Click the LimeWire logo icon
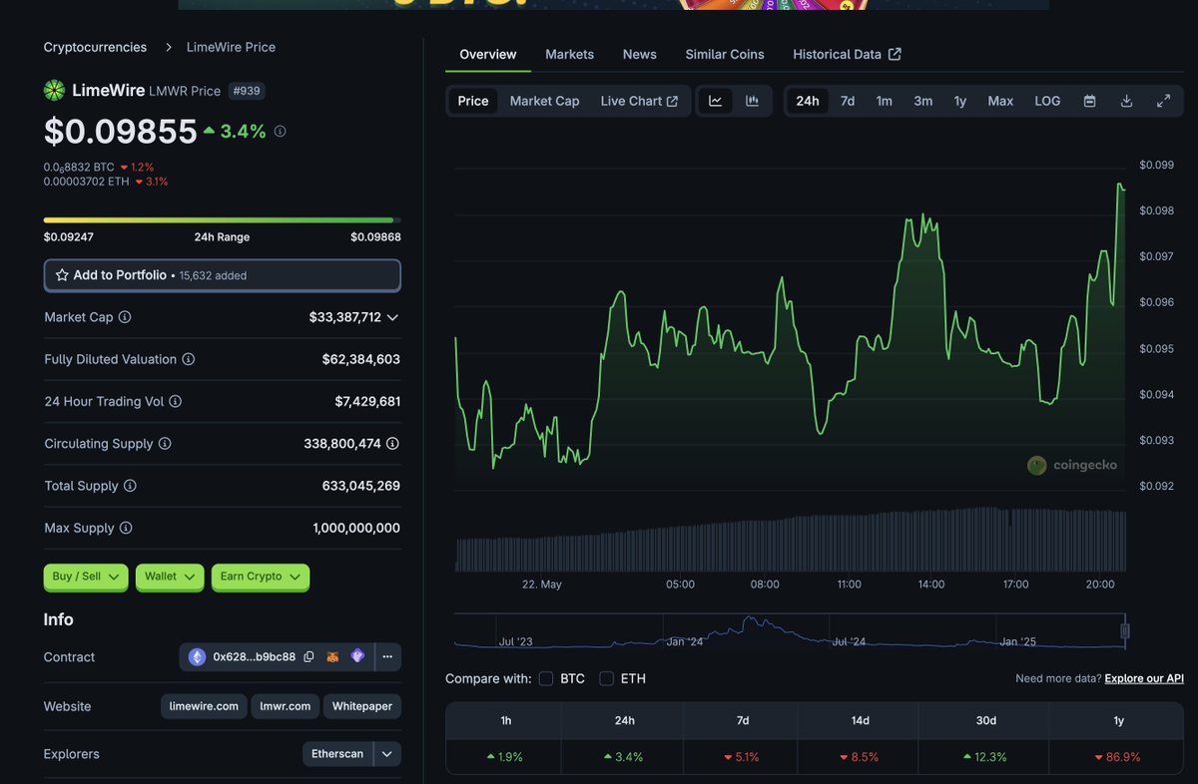1198x784 pixels. (x=54, y=91)
